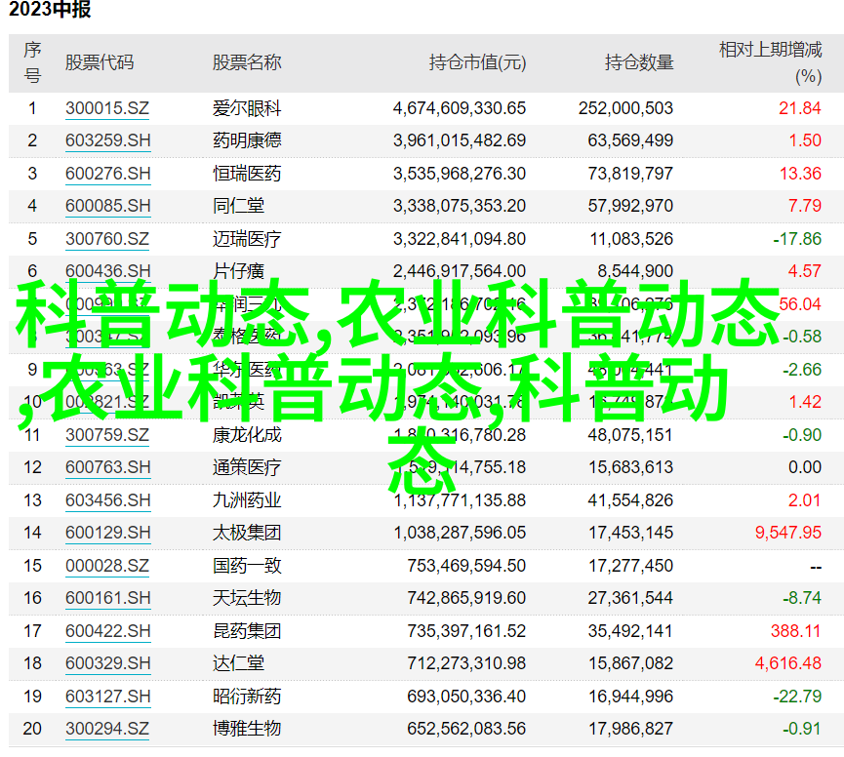The width and height of the screenshot is (844, 757).
Task: Select stock name 天坛生物
Action: point(247,598)
